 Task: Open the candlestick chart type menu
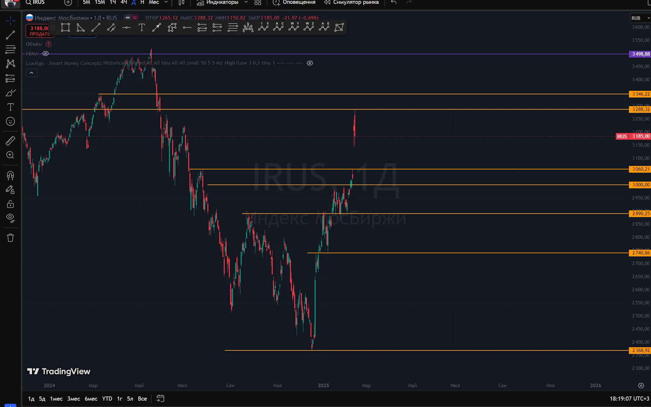coord(181,3)
